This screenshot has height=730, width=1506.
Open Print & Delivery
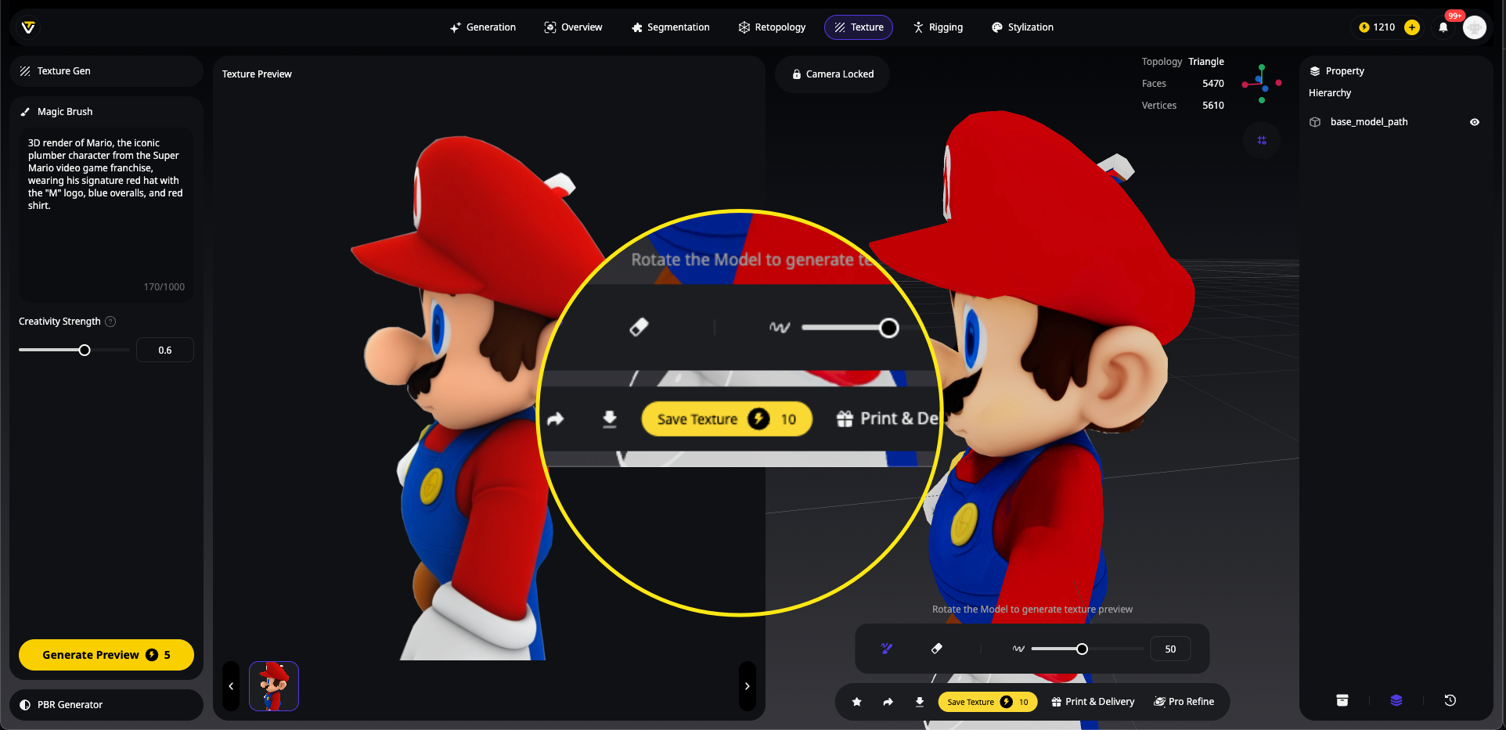[x=1093, y=702]
